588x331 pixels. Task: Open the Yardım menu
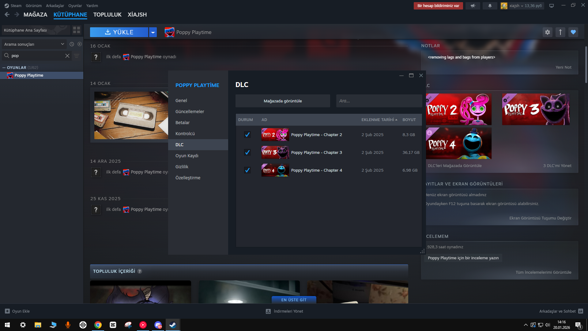tap(92, 6)
